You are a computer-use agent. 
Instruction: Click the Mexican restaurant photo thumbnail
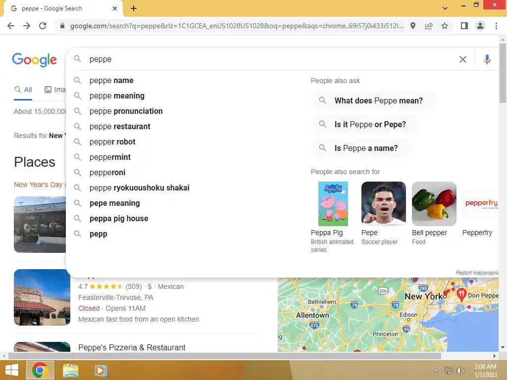click(42, 297)
